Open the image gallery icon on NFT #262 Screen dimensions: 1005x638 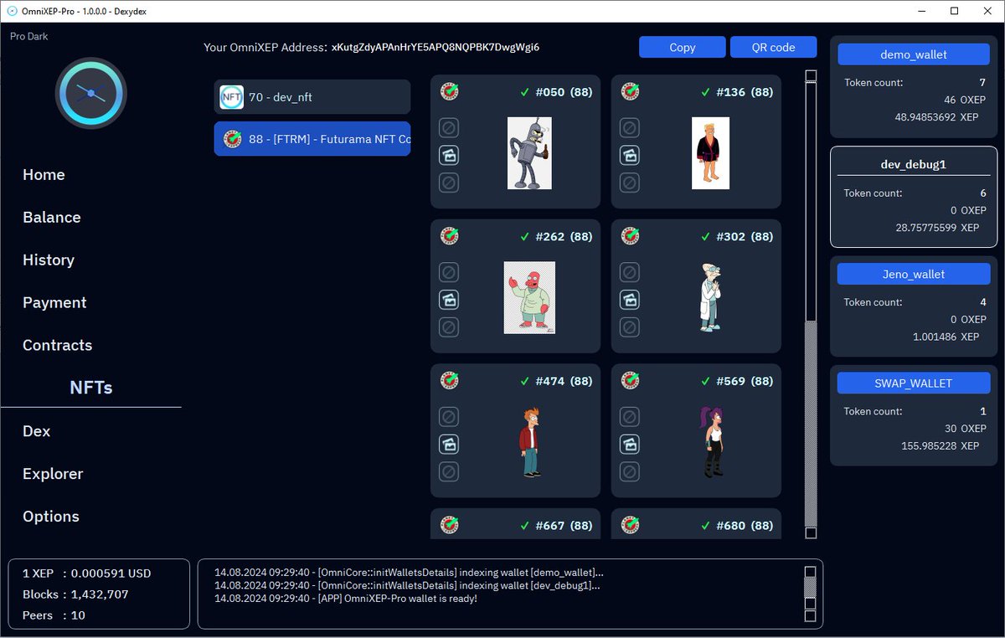pyautogui.click(x=449, y=300)
